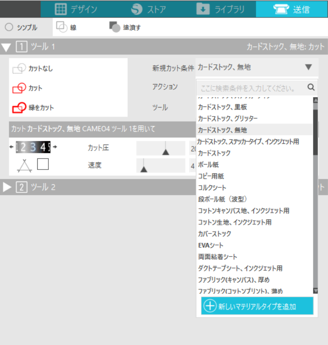Viewport: 328px width, 345px height.
Task: Click the 送信 cutter machine icon
Action: pos(281,9)
